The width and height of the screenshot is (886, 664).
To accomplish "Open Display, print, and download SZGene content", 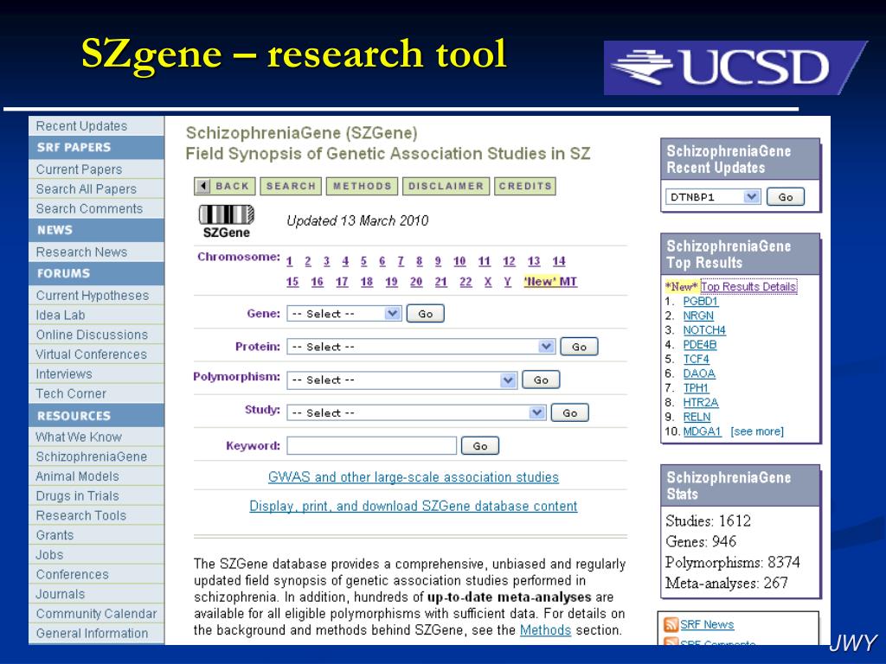I will 413,506.
